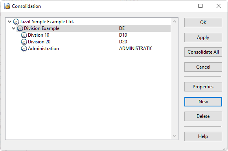Screen dimensions: 228x151
Task: Click the Jazzit Simple Example Ltd. entity icon
Action: coord(16,22)
